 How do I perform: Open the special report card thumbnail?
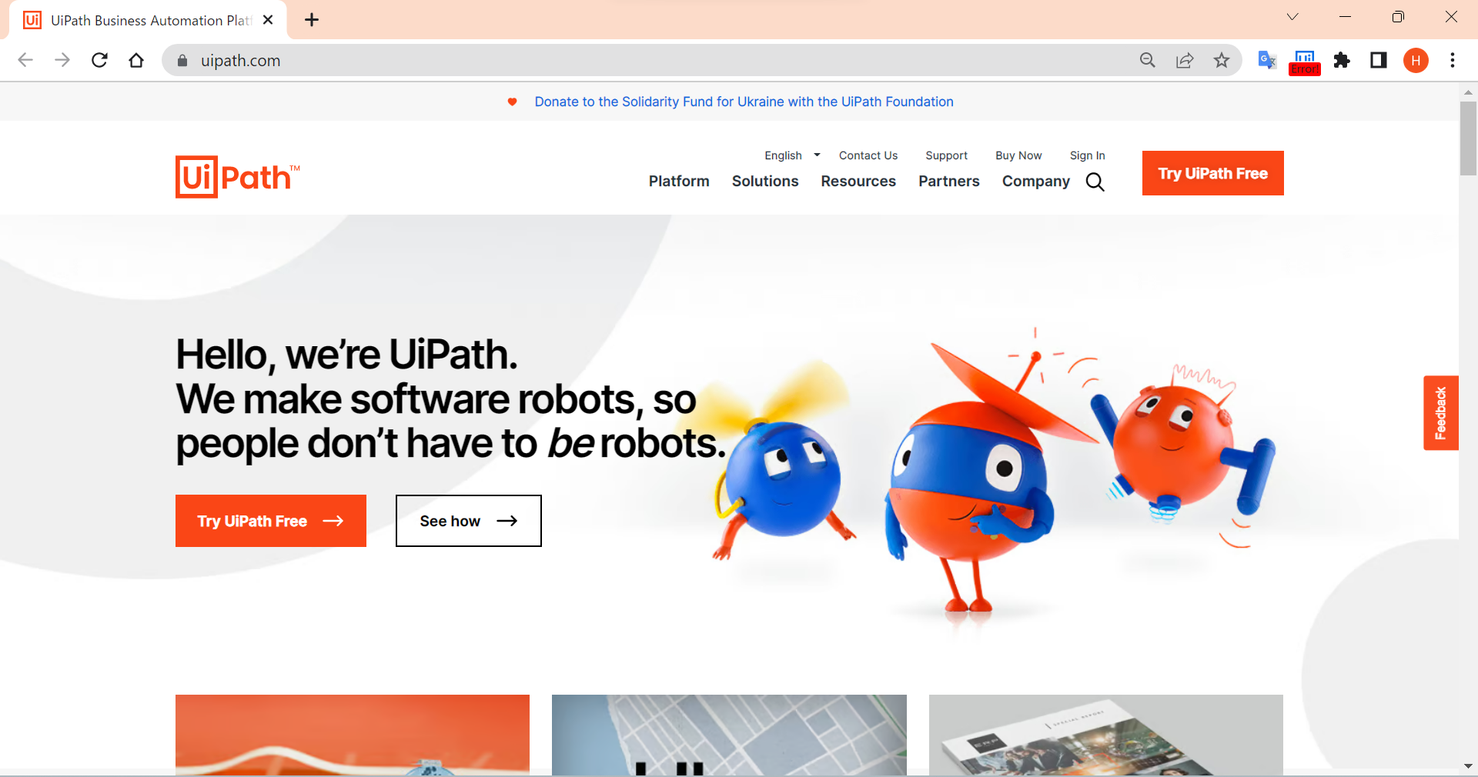[x=1106, y=735]
